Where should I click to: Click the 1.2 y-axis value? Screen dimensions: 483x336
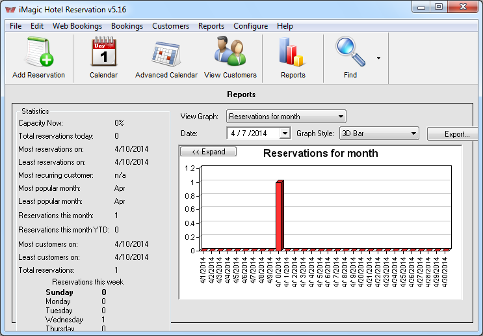pyautogui.click(x=190, y=168)
